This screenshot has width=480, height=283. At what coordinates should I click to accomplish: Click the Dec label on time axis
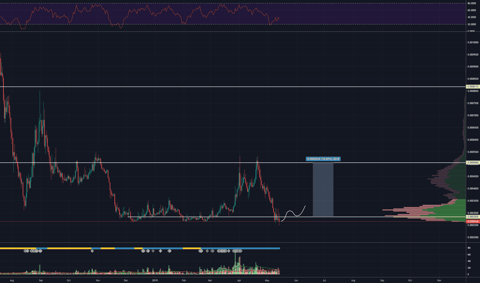(126, 280)
